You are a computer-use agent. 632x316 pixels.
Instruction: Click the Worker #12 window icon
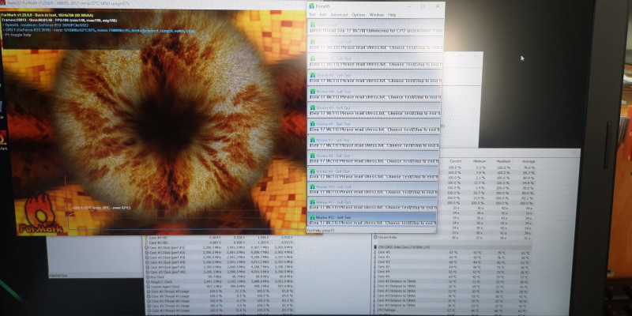coord(312,217)
